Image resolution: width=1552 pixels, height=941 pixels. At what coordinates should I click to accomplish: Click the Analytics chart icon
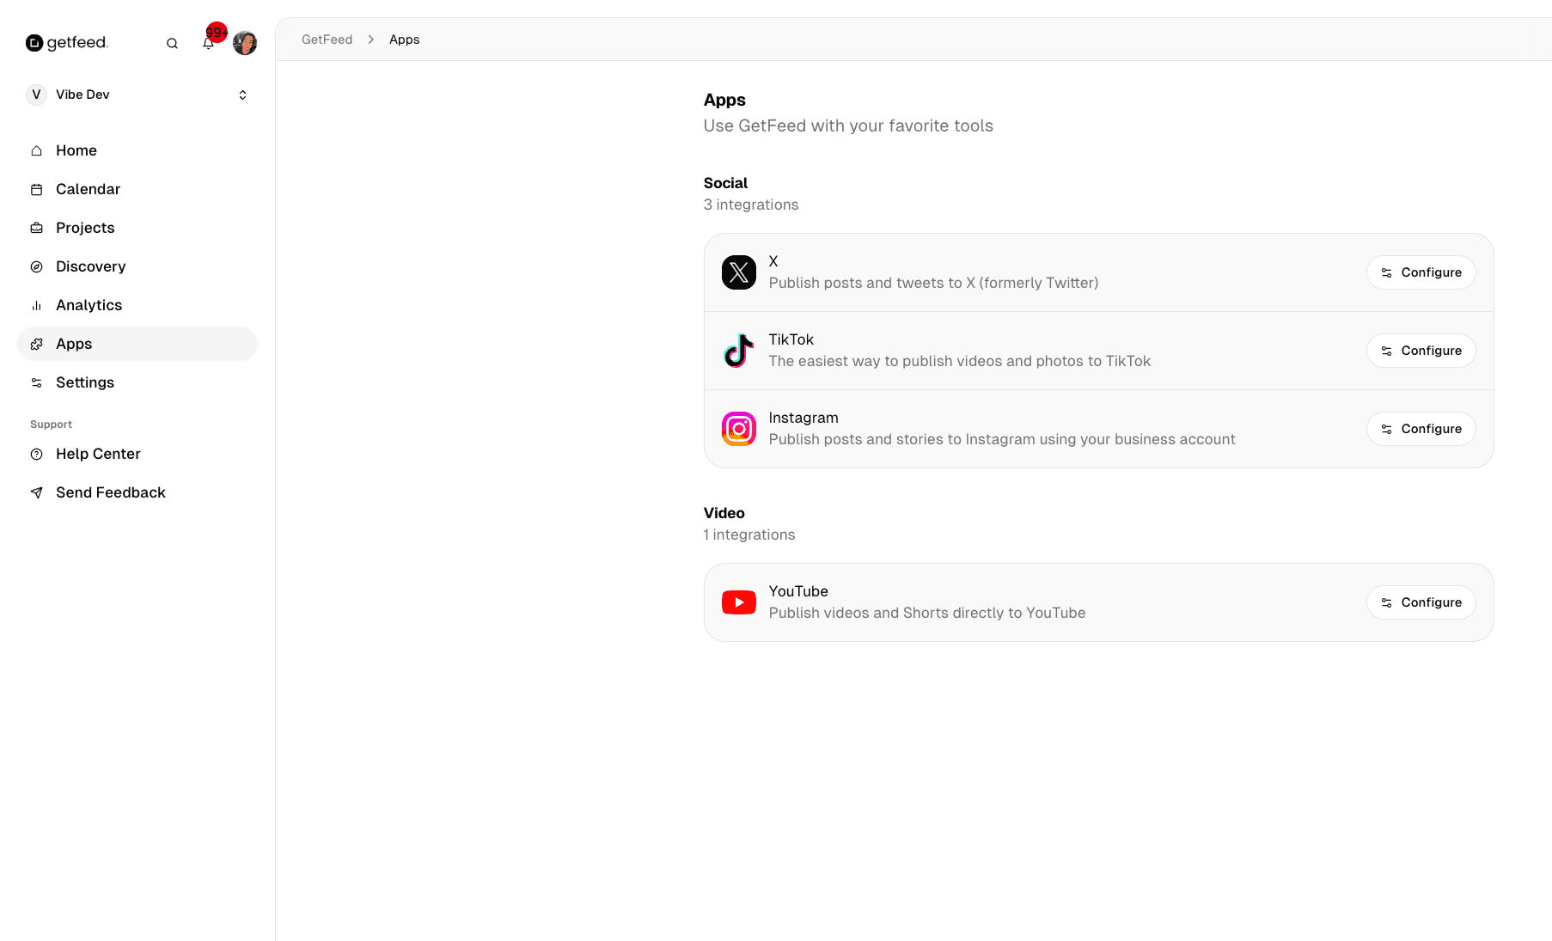pos(36,305)
